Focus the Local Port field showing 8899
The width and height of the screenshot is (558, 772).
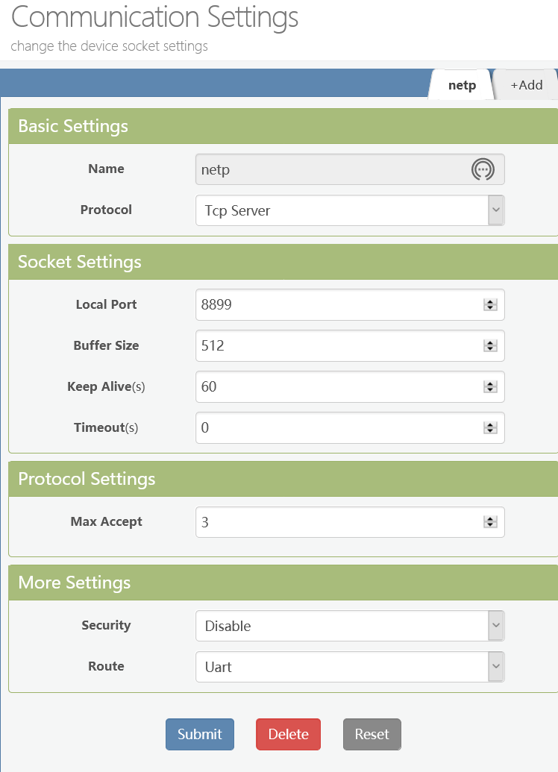[x=336, y=304]
